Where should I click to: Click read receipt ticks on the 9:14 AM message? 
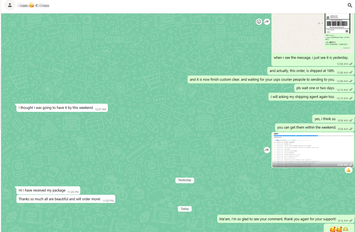coord(351,221)
